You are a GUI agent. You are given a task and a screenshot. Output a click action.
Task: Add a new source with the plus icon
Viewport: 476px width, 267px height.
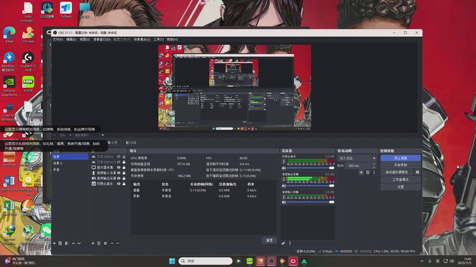(93, 243)
